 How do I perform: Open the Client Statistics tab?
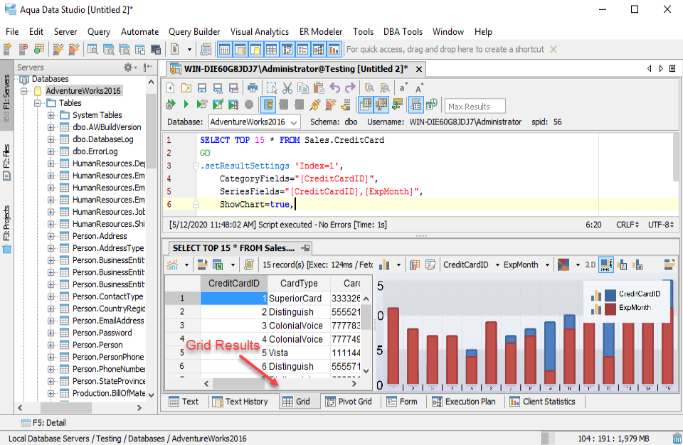click(542, 402)
